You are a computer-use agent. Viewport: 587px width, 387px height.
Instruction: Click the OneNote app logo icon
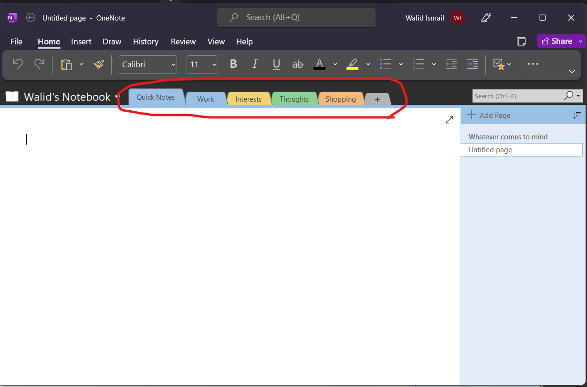(12, 18)
